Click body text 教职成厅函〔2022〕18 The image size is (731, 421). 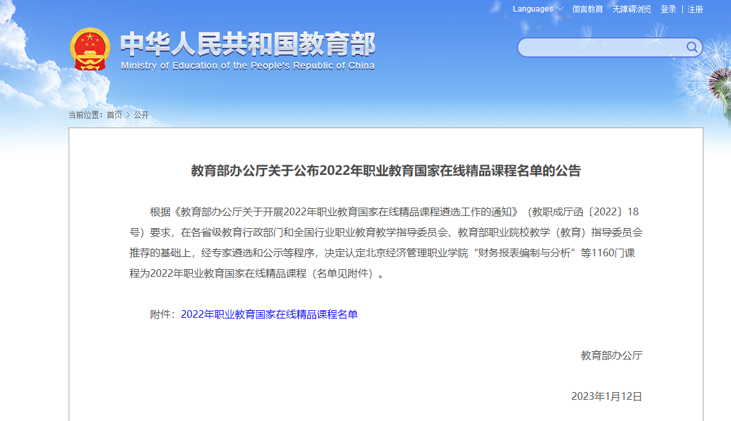coord(585,212)
